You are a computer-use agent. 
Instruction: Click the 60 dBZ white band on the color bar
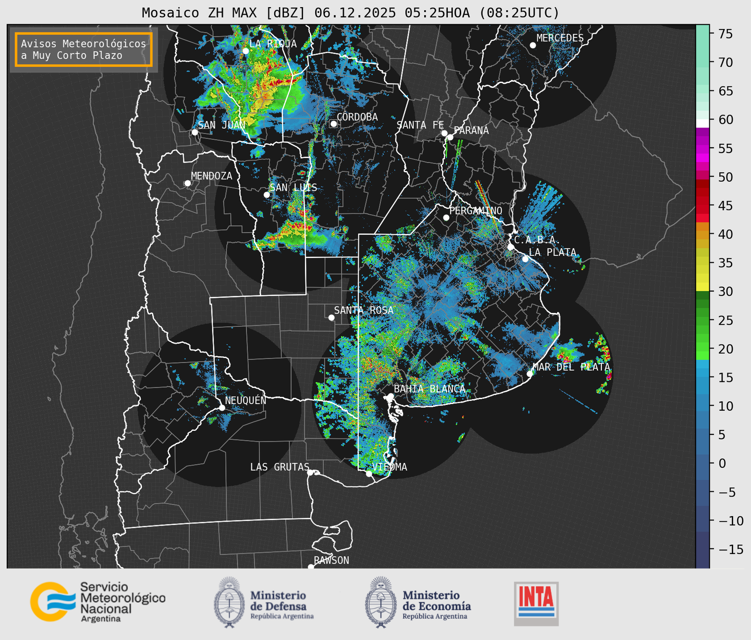click(x=702, y=123)
